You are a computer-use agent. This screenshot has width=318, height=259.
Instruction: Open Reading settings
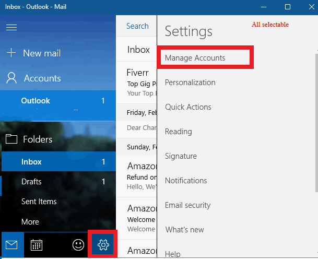click(178, 132)
